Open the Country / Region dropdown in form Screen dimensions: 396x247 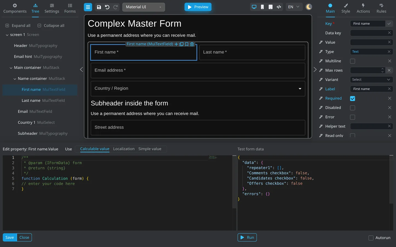pos(198,89)
